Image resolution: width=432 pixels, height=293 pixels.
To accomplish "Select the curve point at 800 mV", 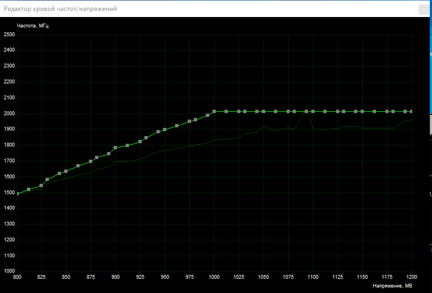I will coord(18,194).
